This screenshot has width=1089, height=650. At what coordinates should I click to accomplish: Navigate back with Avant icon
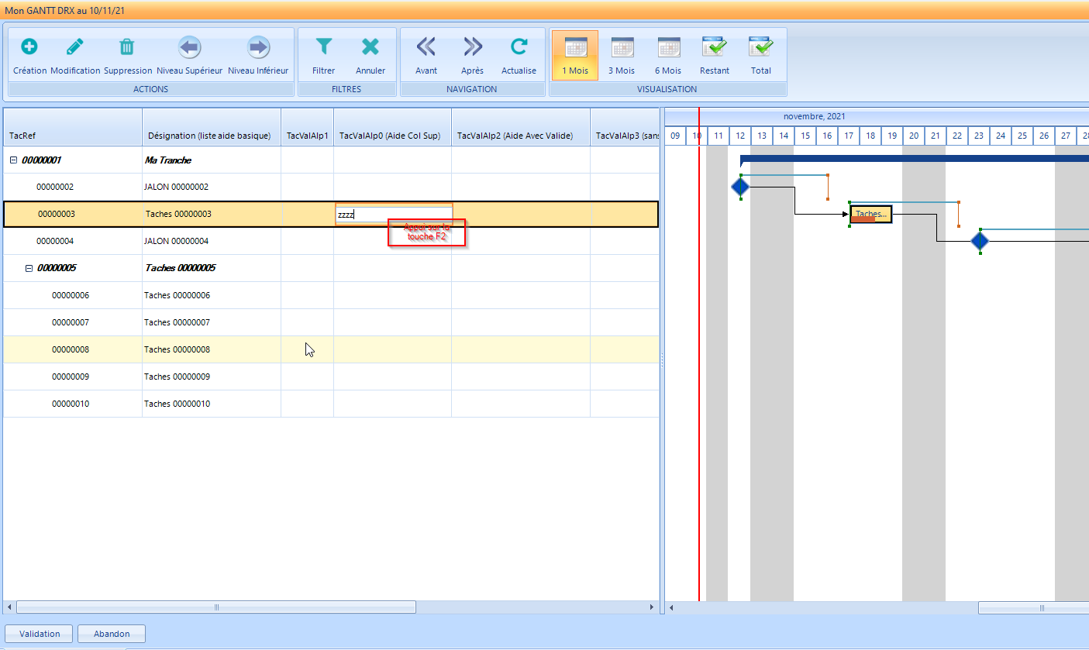426,47
